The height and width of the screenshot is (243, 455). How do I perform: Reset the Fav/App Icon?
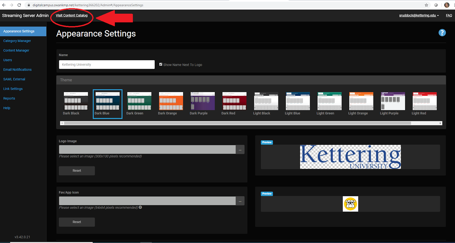[77, 222]
